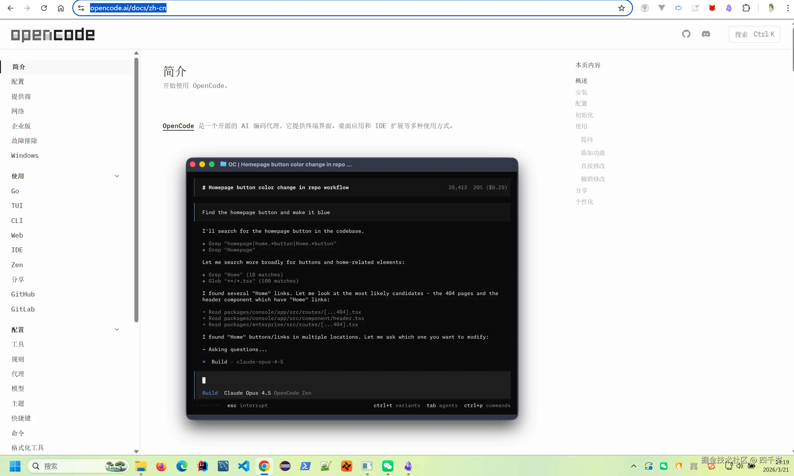Click the 搜索 Ctrl K search button
794x476 pixels.
(754, 34)
